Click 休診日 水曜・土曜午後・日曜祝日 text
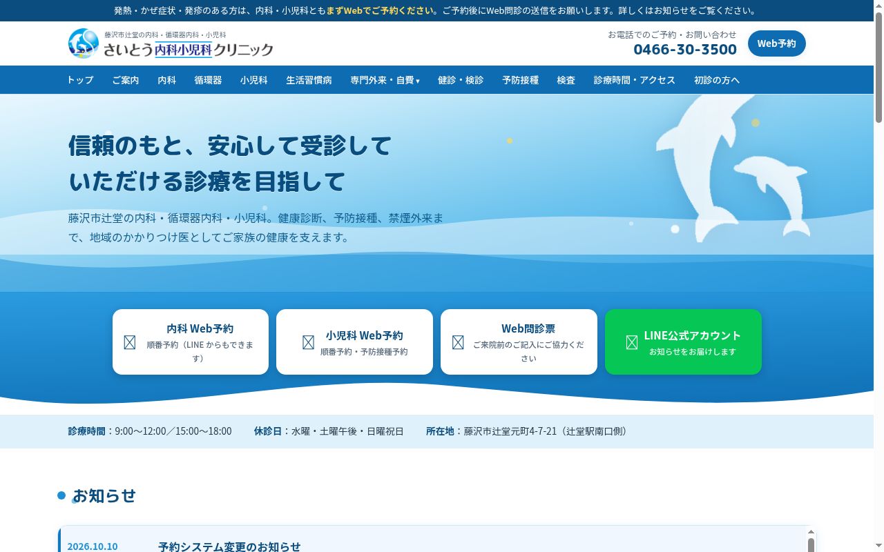Screen dimensions: 884x552 329,431
